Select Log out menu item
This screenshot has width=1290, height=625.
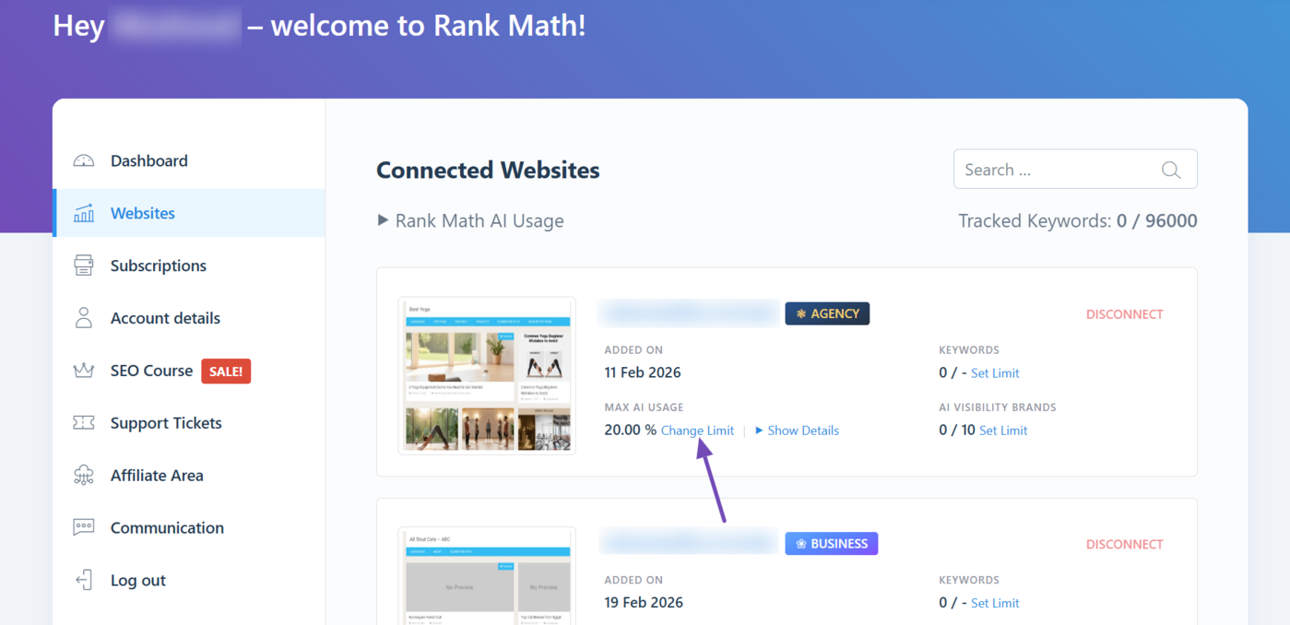tap(189, 580)
